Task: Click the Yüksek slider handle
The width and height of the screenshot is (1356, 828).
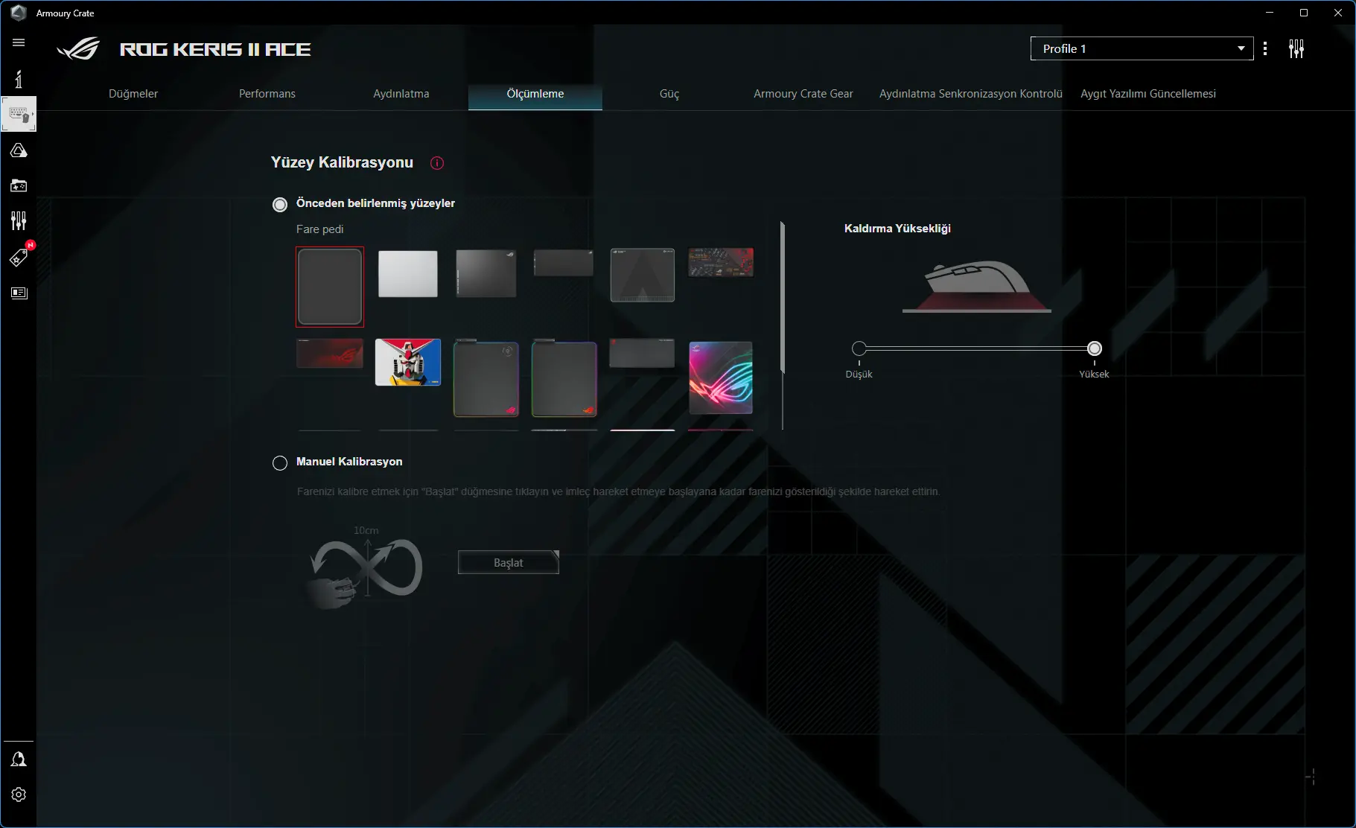Action: click(x=1095, y=348)
